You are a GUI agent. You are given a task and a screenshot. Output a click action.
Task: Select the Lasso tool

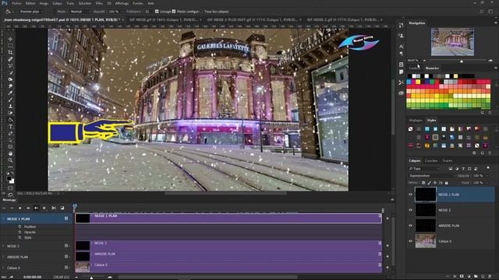pyautogui.click(x=10, y=66)
